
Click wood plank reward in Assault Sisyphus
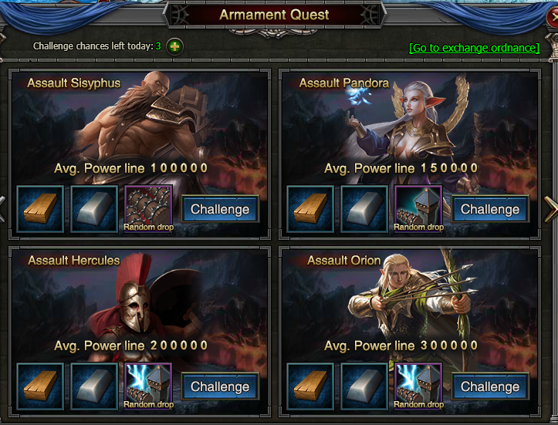(x=40, y=209)
